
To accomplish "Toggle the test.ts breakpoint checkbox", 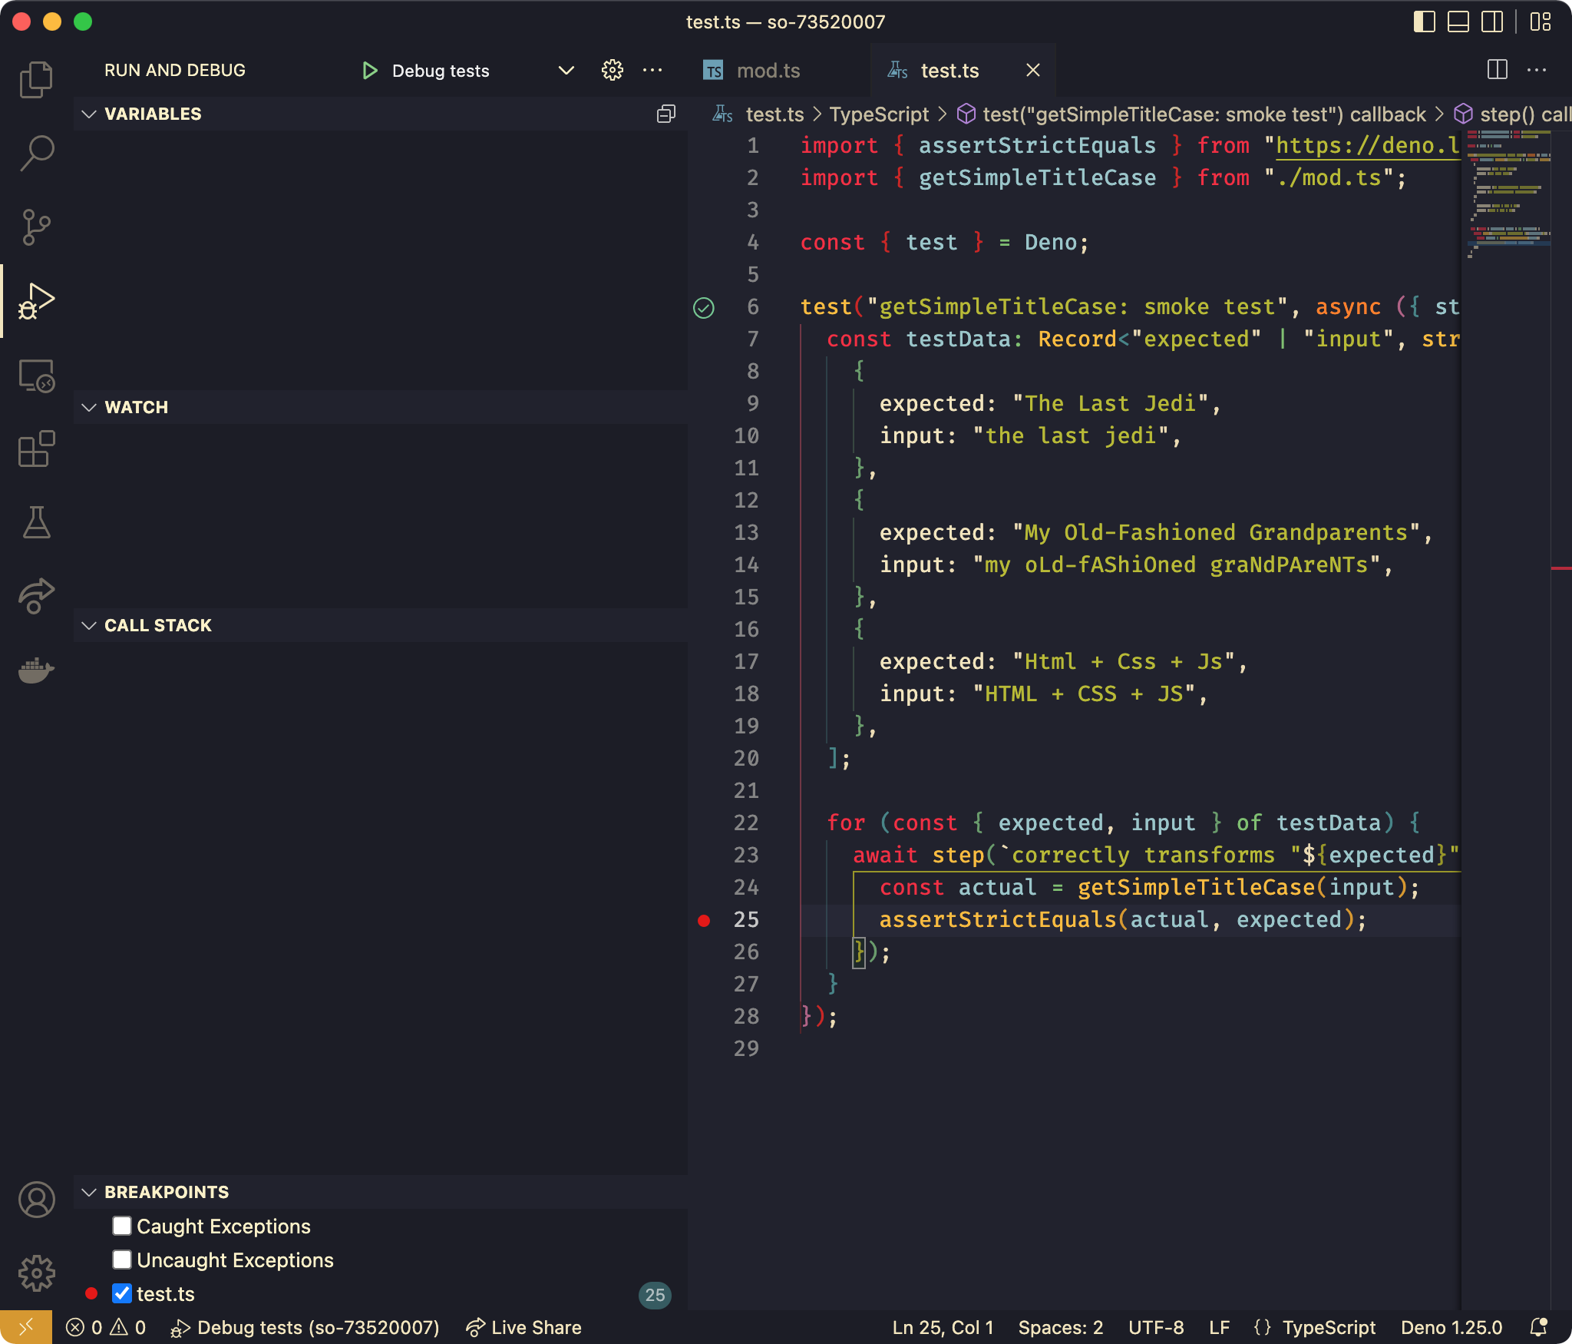I will [121, 1291].
